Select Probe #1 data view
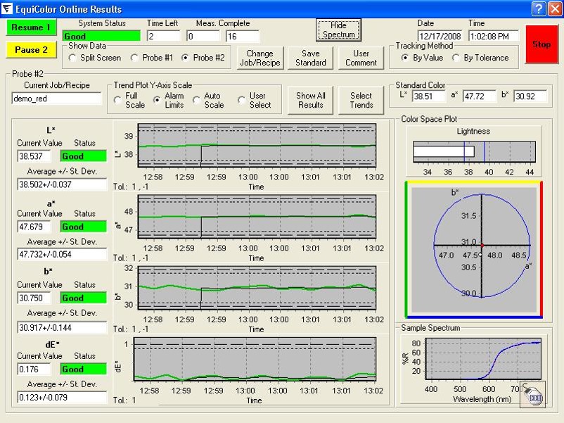Image resolution: width=564 pixels, height=423 pixels. 135,58
